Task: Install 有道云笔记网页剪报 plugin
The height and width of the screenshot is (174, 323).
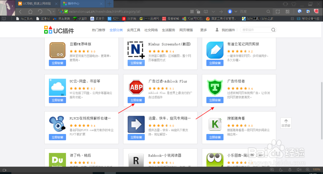Action: pos(215,63)
